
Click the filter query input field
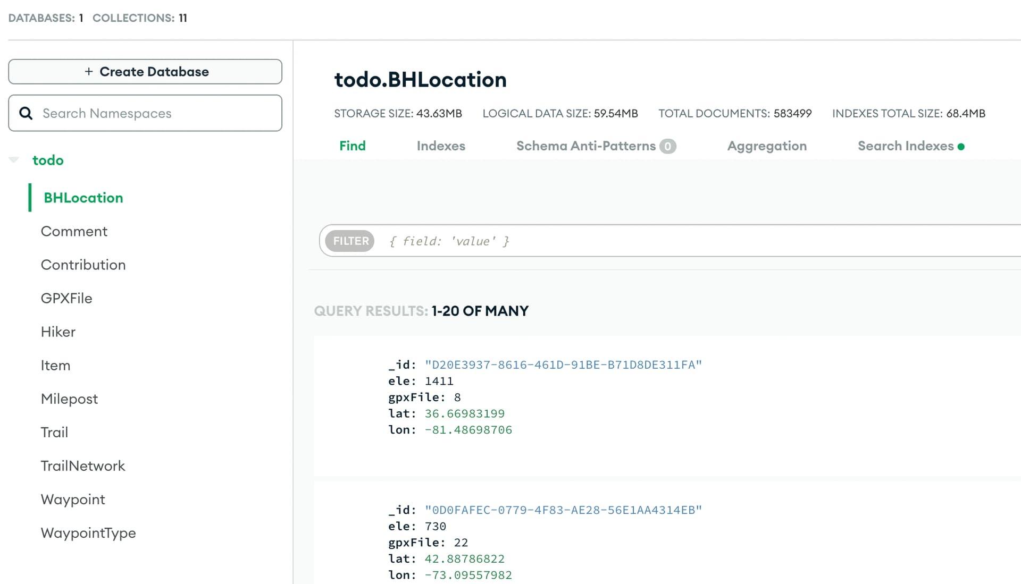[x=691, y=241]
